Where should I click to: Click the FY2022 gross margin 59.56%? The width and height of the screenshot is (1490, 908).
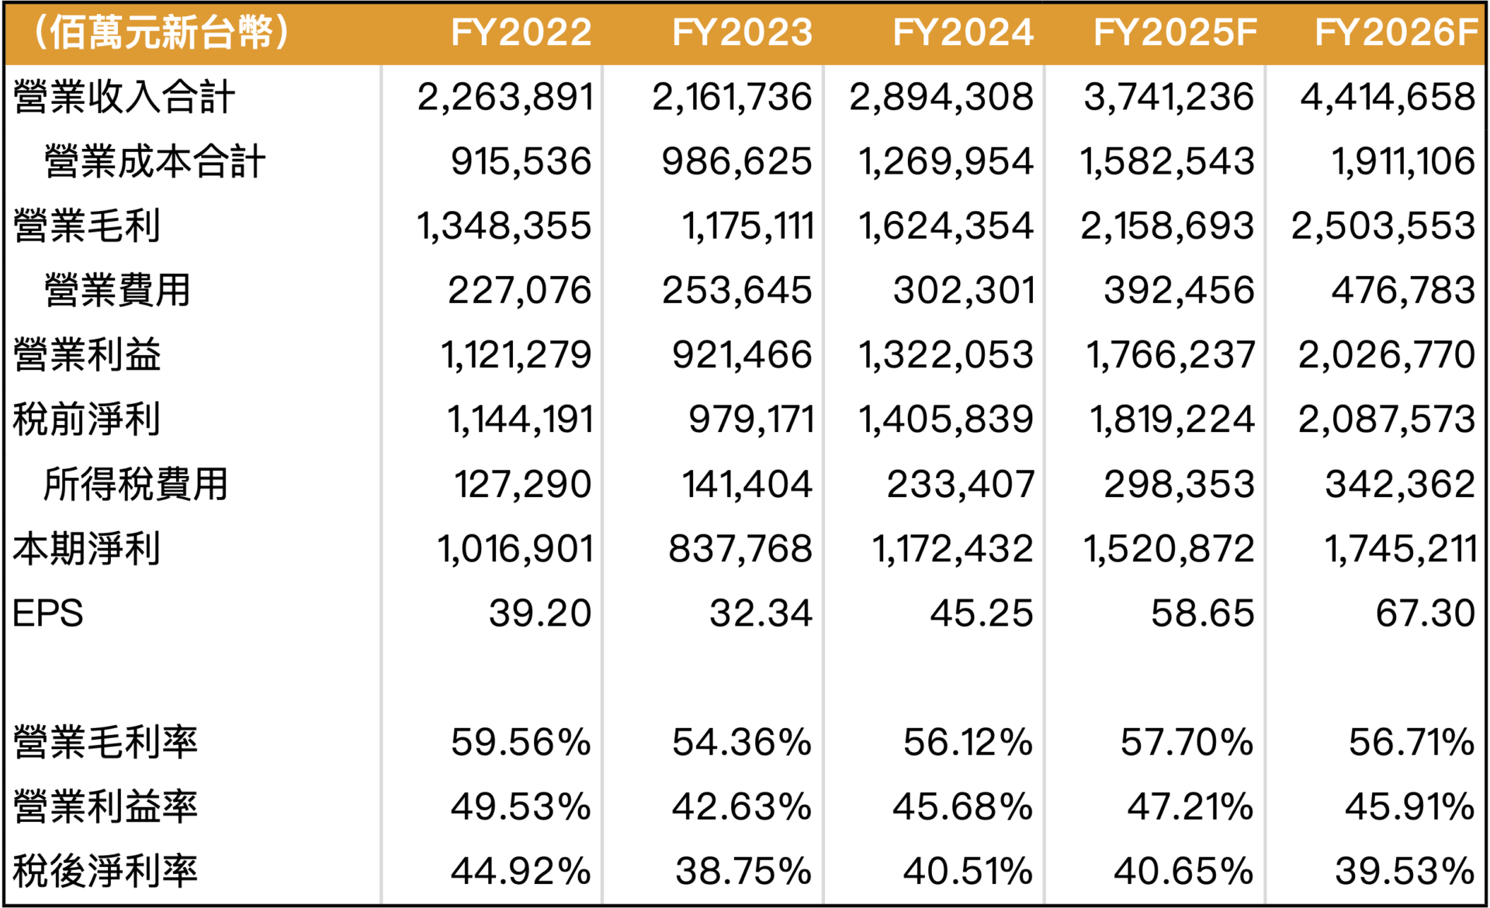[x=521, y=742]
